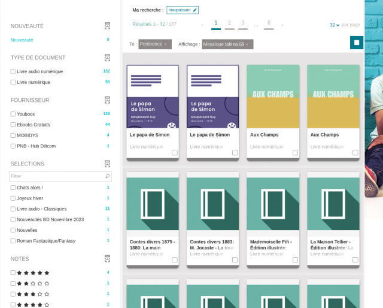The width and height of the screenshot is (383, 308).
Task: Collapse the TYPE DE DOCUMENT section icon
Action: point(107,58)
